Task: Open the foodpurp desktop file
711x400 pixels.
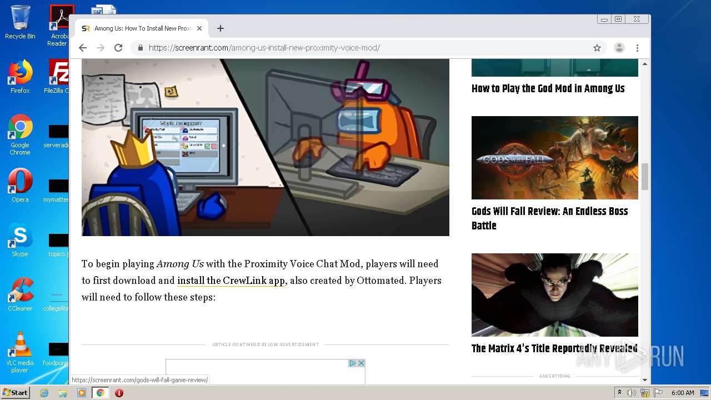Action: coord(56,353)
